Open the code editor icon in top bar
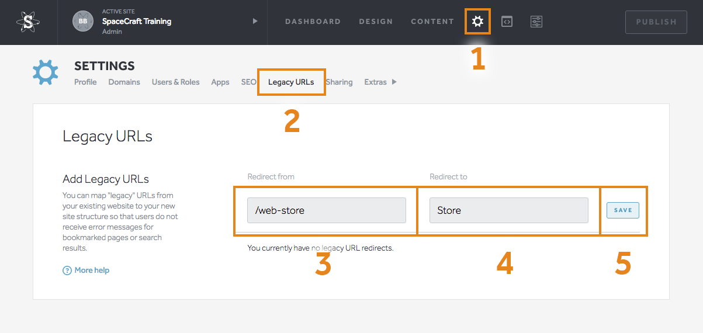Image resolution: width=703 pixels, height=333 pixels. 507,22
